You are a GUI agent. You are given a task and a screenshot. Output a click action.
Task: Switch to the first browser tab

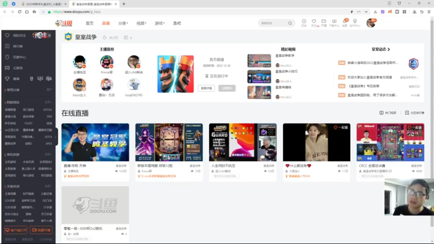coord(44,4)
